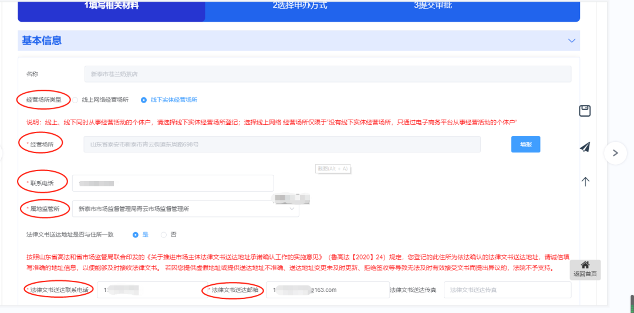The image size is (634, 313).
Task: Click the up arrow back-to-top icon
Action: [x=585, y=182]
